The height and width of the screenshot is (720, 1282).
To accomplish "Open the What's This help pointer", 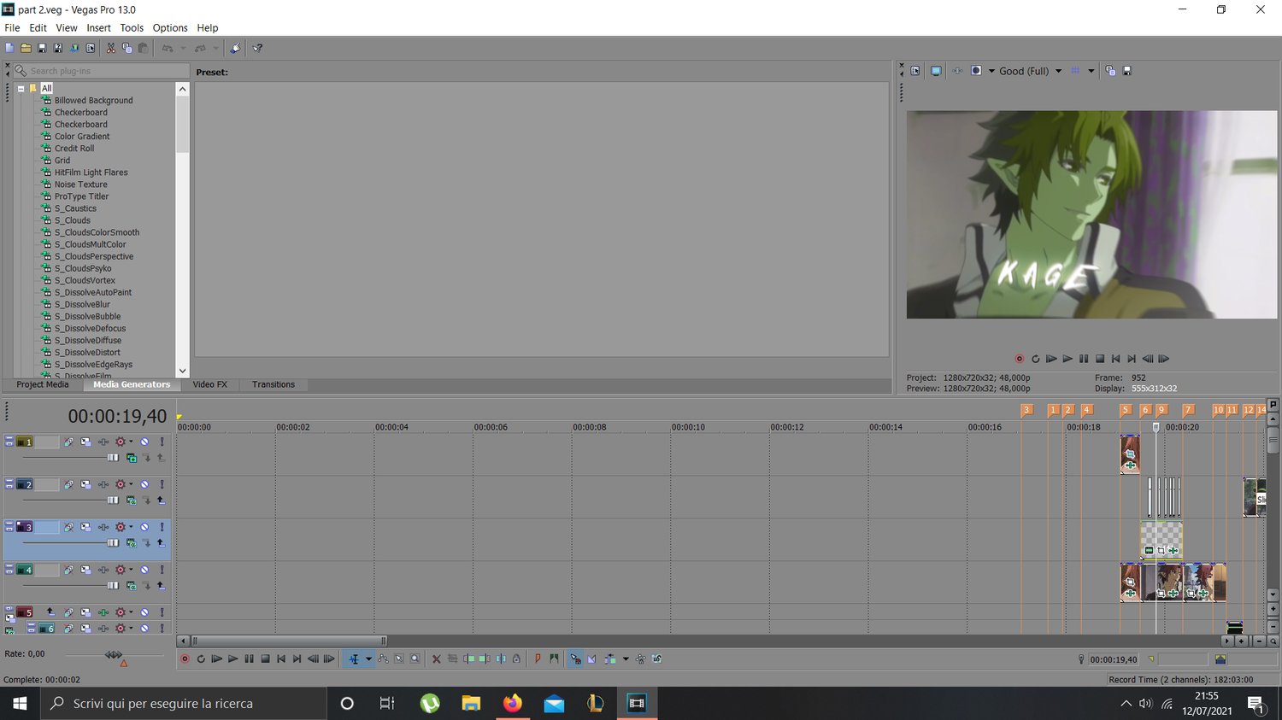I will [x=257, y=48].
